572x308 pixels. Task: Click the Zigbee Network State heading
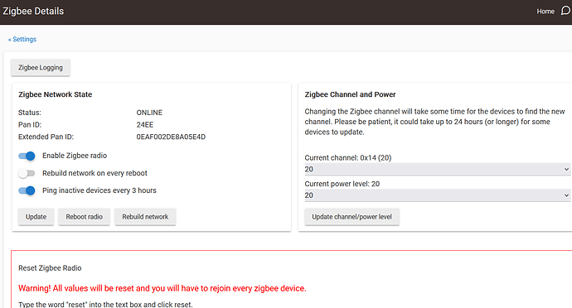(55, 94)
